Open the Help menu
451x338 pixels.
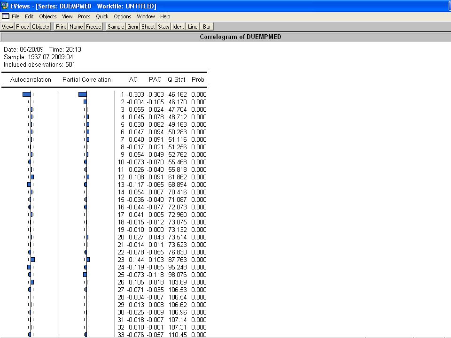[165, 16]
